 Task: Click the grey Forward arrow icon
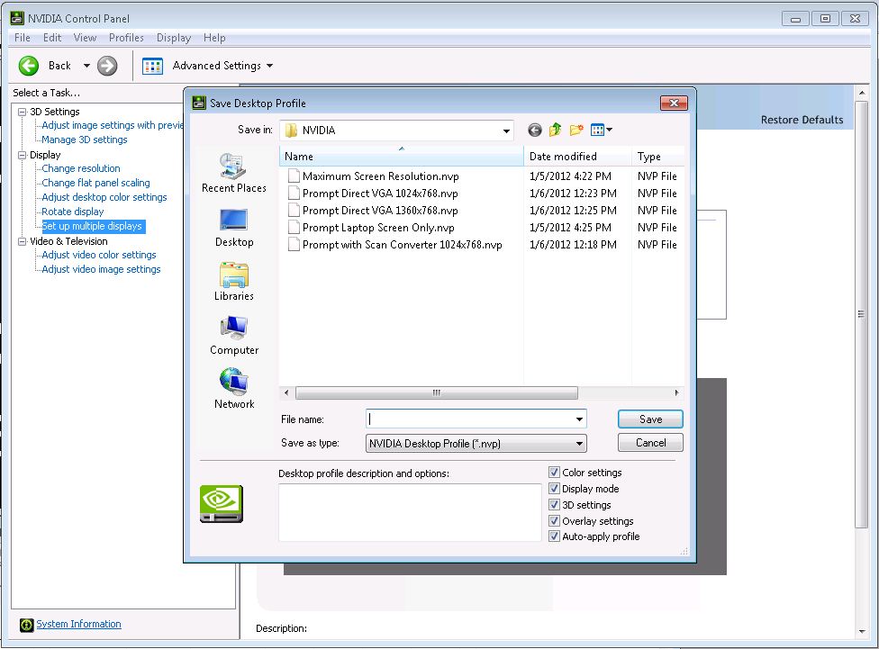pyautogui.click(x=107, y=66)
